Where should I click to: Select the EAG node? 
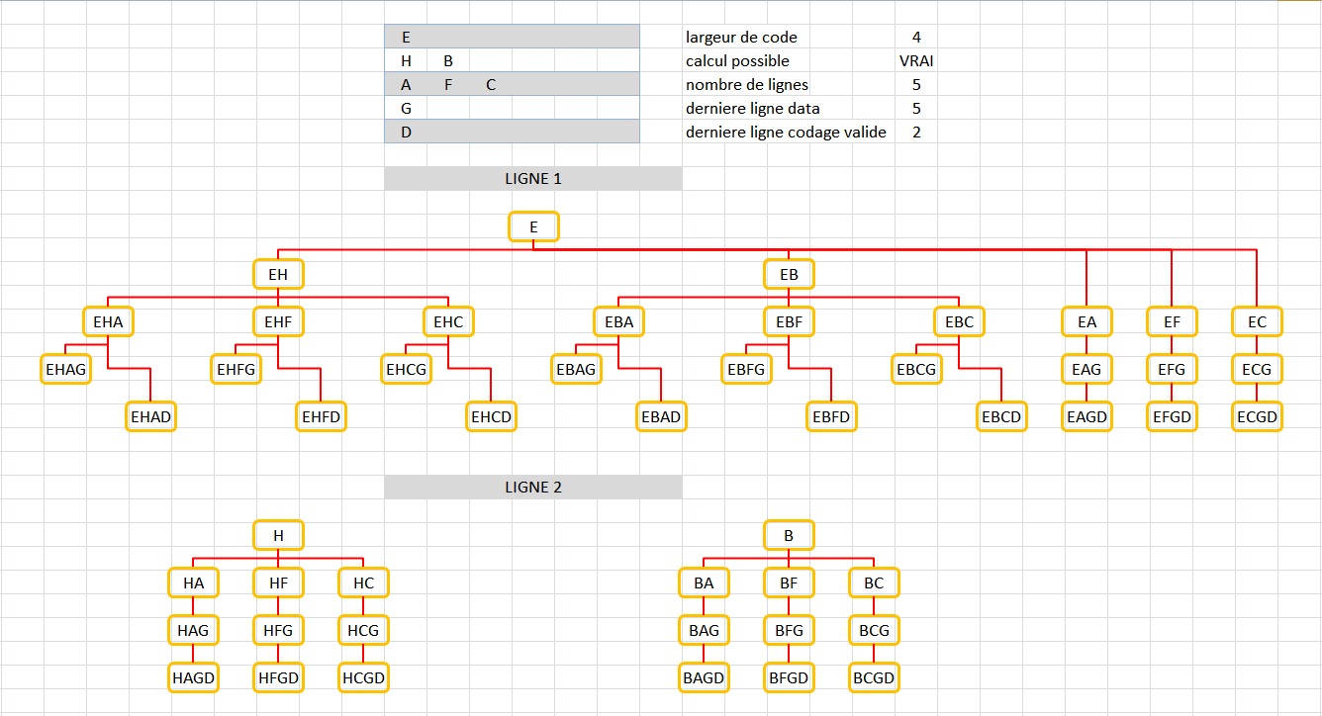point(1086,369)
